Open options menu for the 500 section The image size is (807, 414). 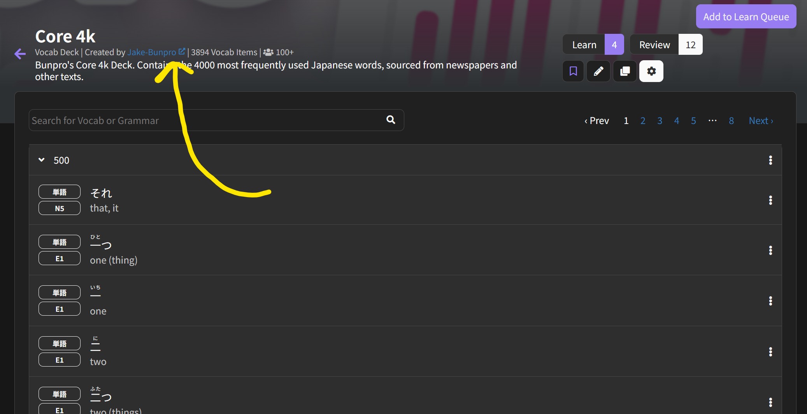coord(770,160)
